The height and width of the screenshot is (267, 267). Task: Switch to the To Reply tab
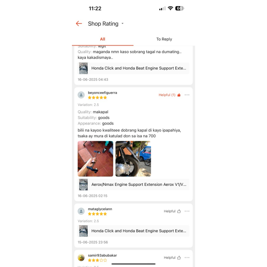(x=164, y=39)
